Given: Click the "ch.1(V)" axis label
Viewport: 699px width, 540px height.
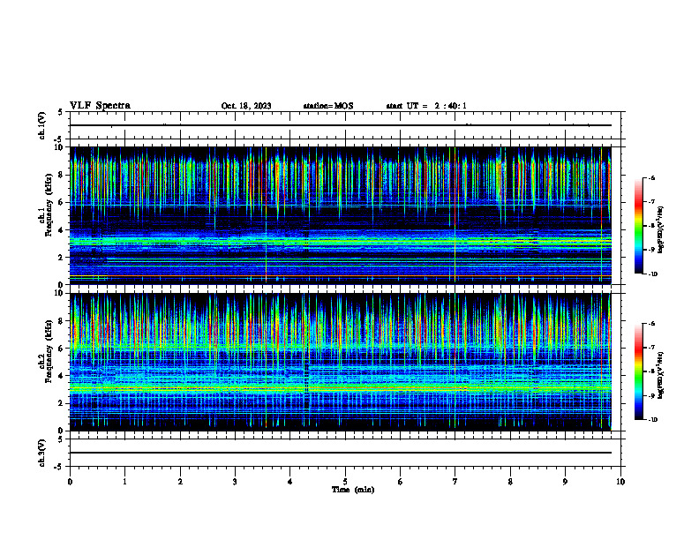Looking at the screenshot, I should tap(42, 125).
